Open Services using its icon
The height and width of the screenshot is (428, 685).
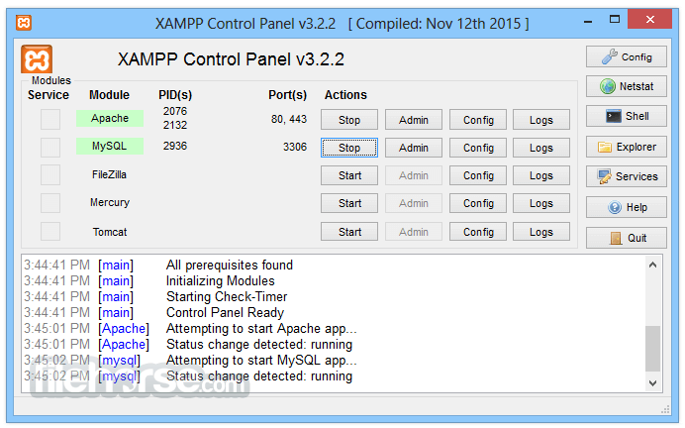pos(605,176)
